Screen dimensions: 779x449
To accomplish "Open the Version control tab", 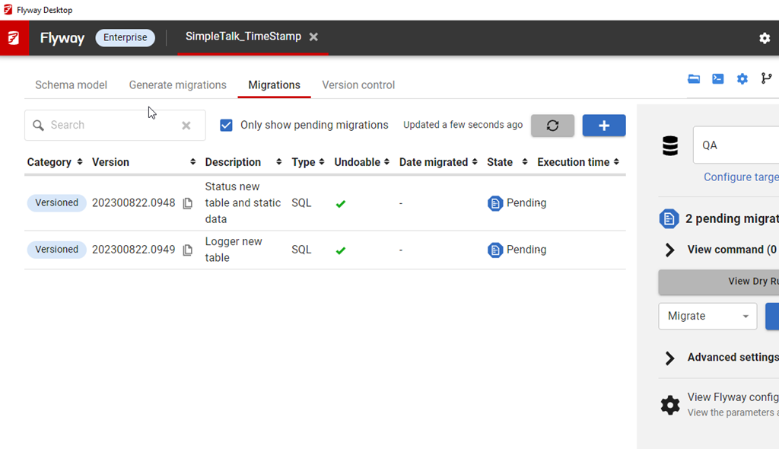I will point(358,85).
